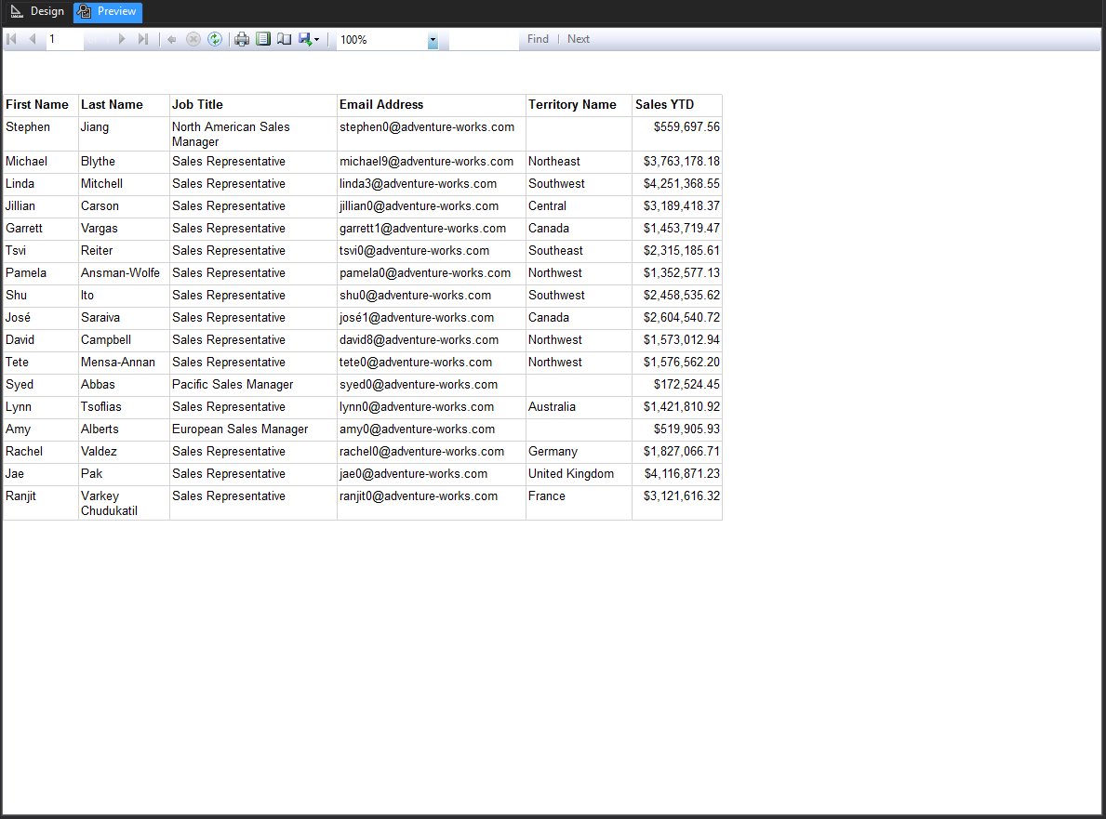This screenshot has height=819, width=1106.
Task: Jump to the last page
Action: coord(142,39)
